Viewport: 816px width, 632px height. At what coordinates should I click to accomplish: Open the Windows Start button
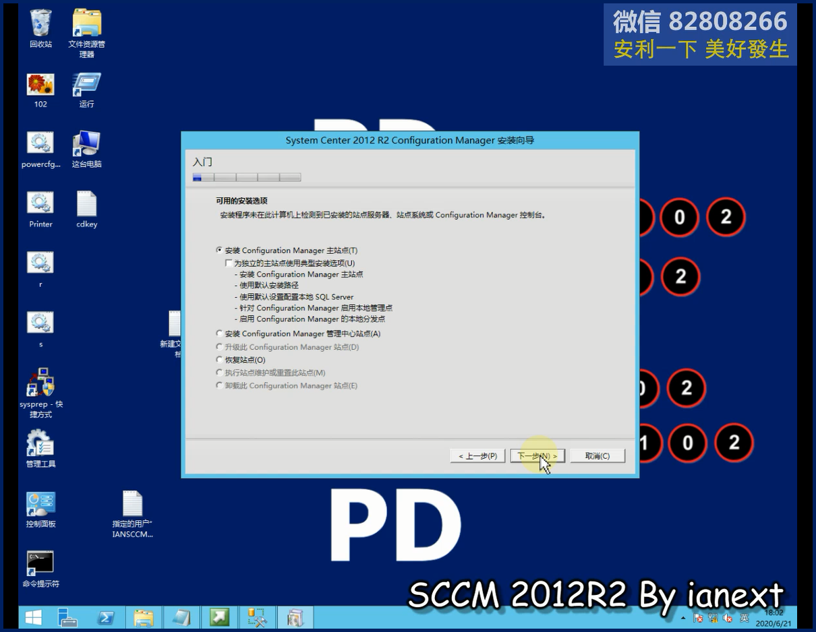(x=33, y=617)
